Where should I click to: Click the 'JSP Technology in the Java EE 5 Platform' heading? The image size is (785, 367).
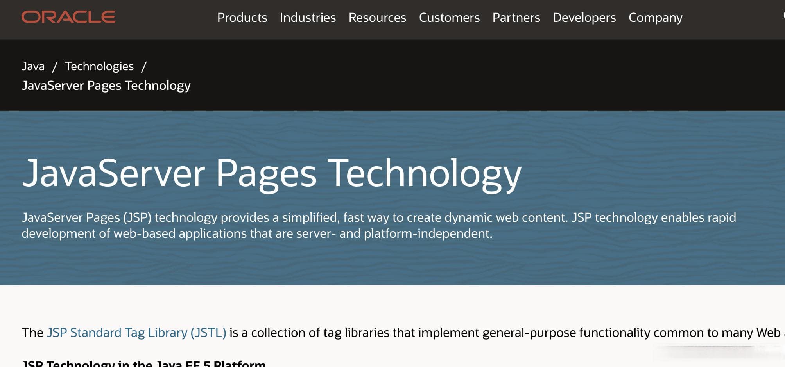pyautogui.click(x=144, y=363)
